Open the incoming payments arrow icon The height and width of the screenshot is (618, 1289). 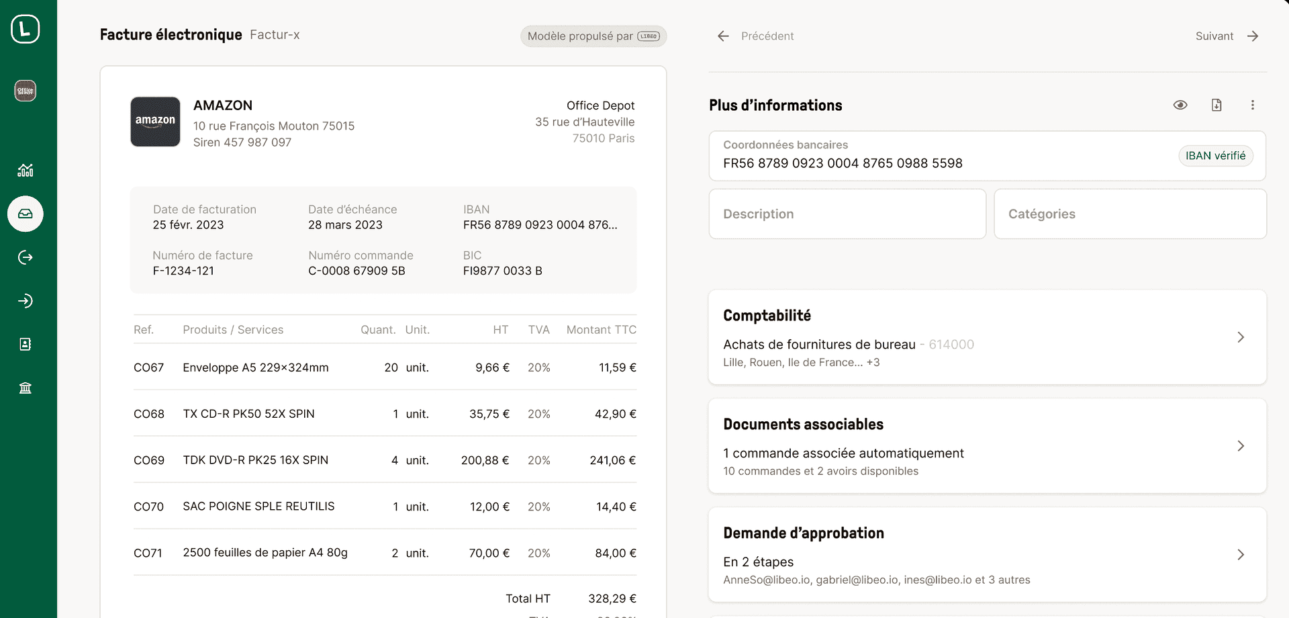pyautogui.click(x=26, y=301)
